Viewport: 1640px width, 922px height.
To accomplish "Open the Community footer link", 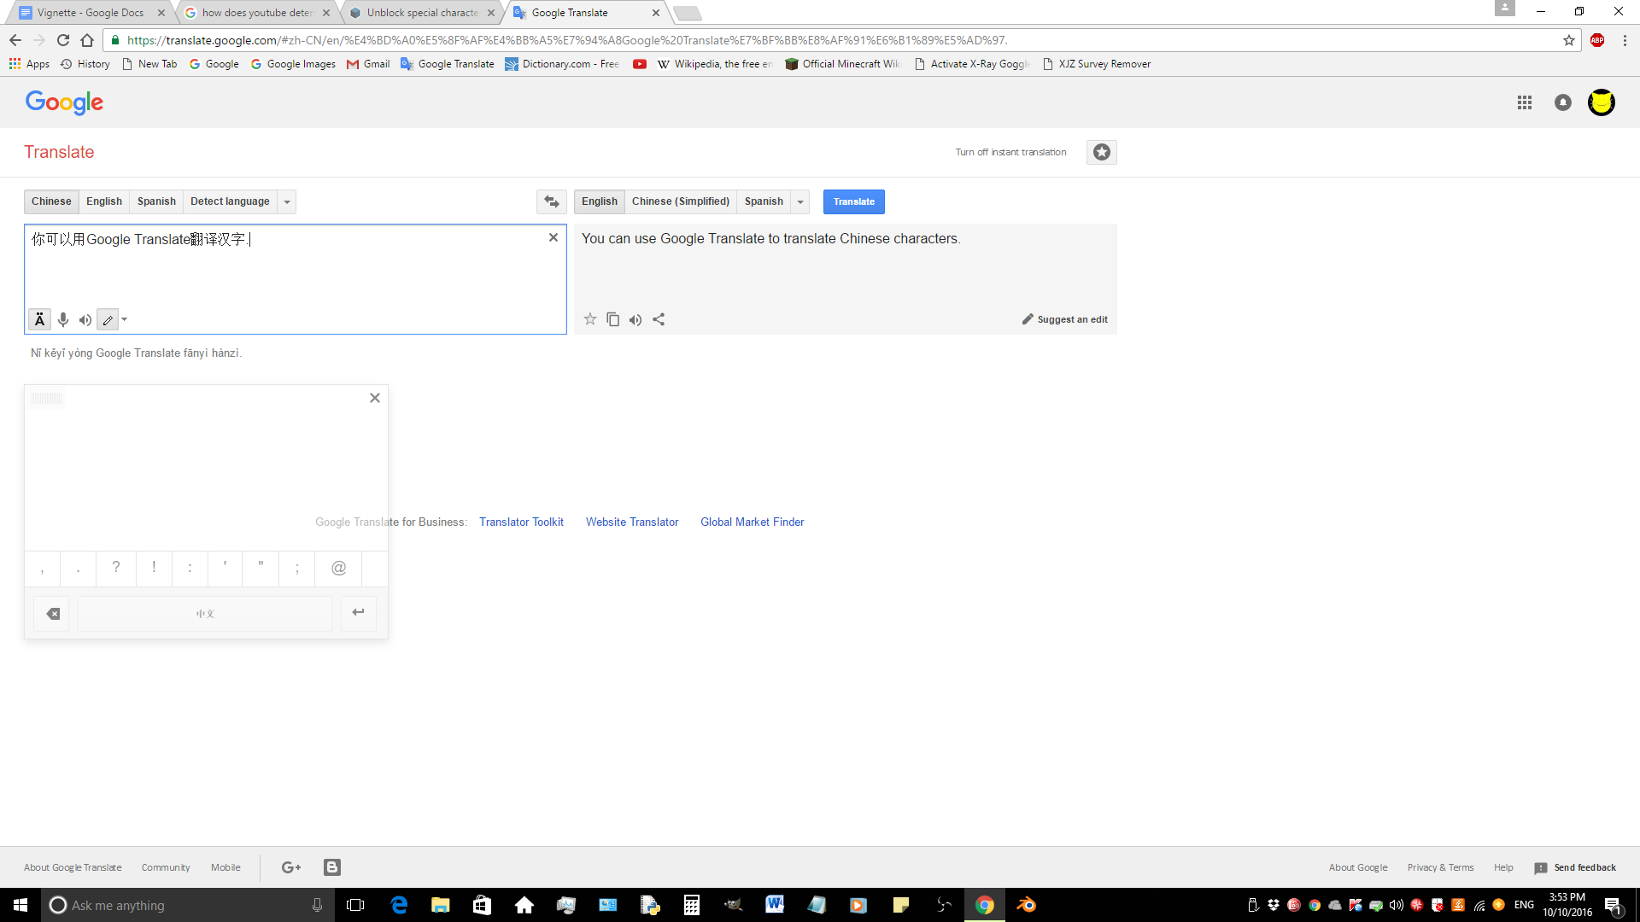I will [x=166, y=867].
